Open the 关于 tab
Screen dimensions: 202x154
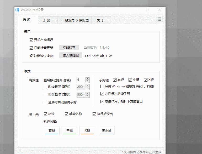point(100,20)
